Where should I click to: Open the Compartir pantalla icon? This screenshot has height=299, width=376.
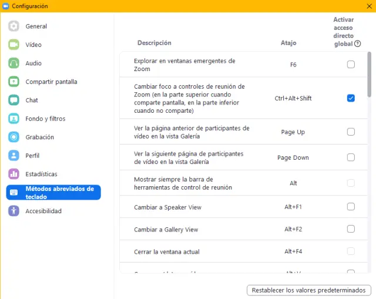pos(14,82)
